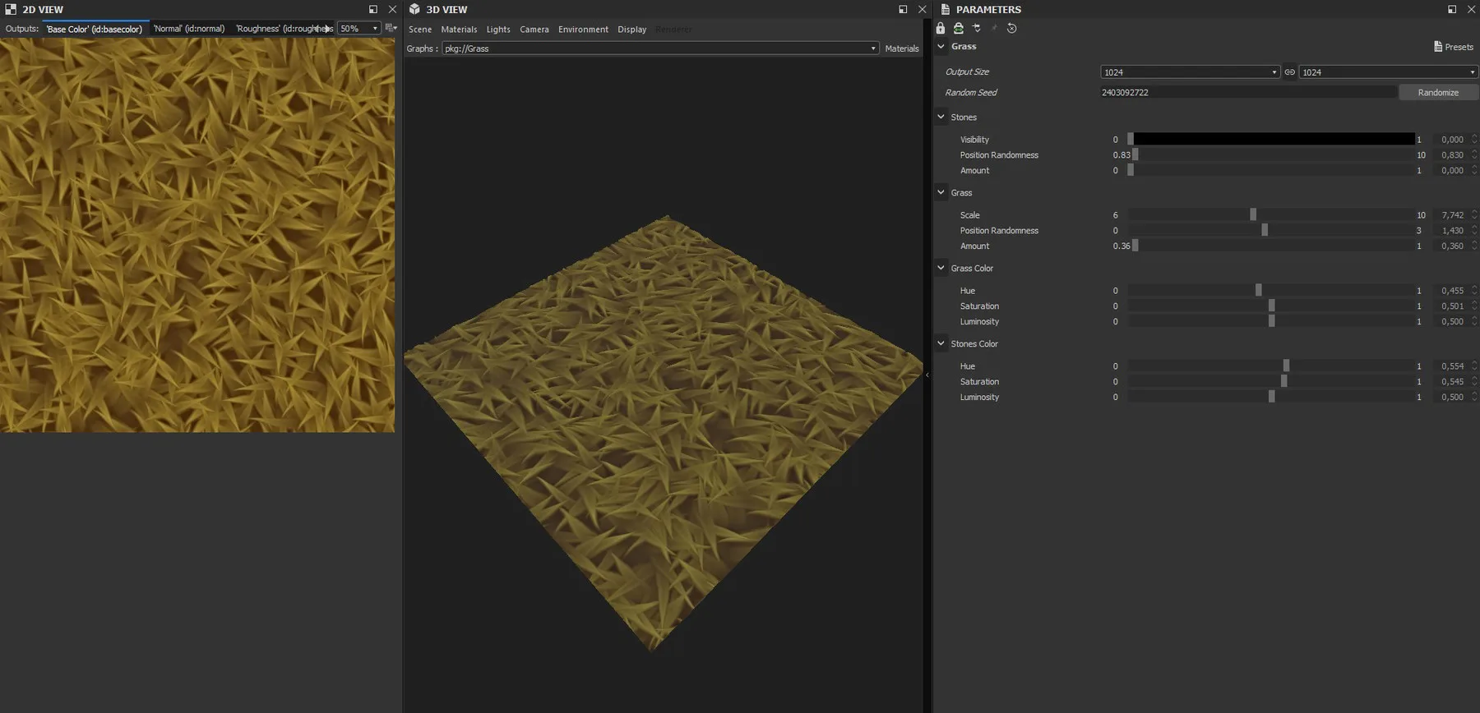Adjust the Grass Color Hue slider
Viewport: 1480px width, 713px height.
point(1271,290)
